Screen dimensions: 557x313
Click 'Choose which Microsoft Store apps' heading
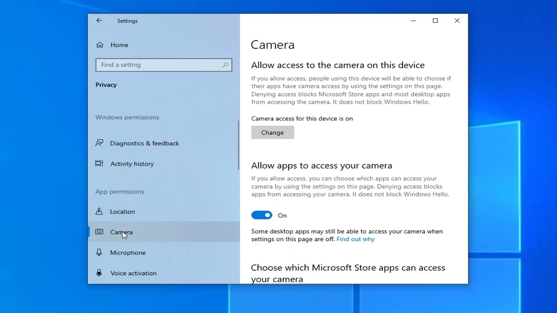click(348, 273)
